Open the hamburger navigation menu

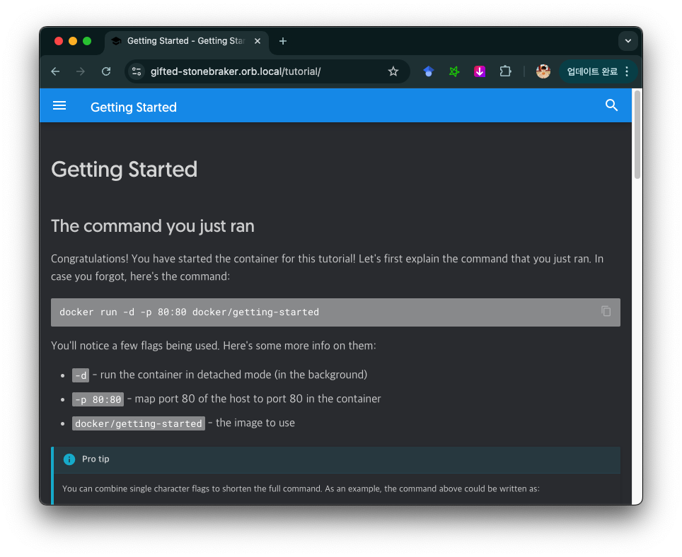[59, 105]
